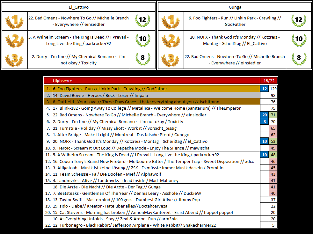Click the total score 70
The height and width of the screenshot is (234, 313).
(273, 121)
